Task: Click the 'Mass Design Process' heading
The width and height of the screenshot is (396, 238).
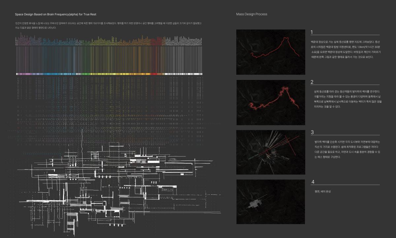Action: click(251, 14)
